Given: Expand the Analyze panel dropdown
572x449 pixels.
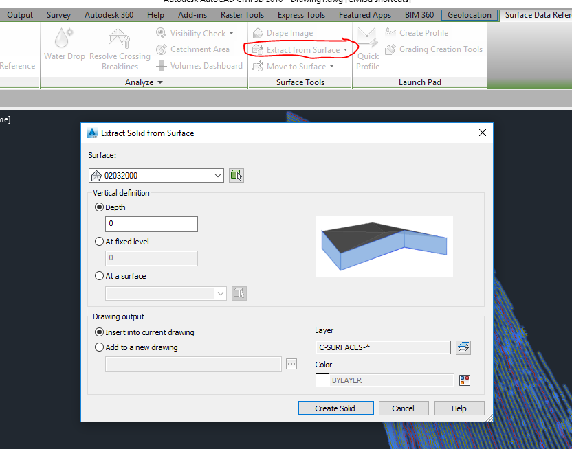Looking at the screenshot, I should point(159,82).
